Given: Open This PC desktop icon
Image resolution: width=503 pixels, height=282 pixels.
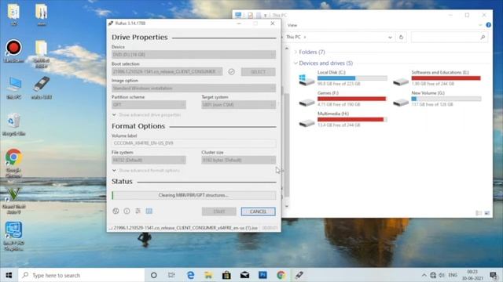Looking at the screenshot, I should (x=13, y=88).
